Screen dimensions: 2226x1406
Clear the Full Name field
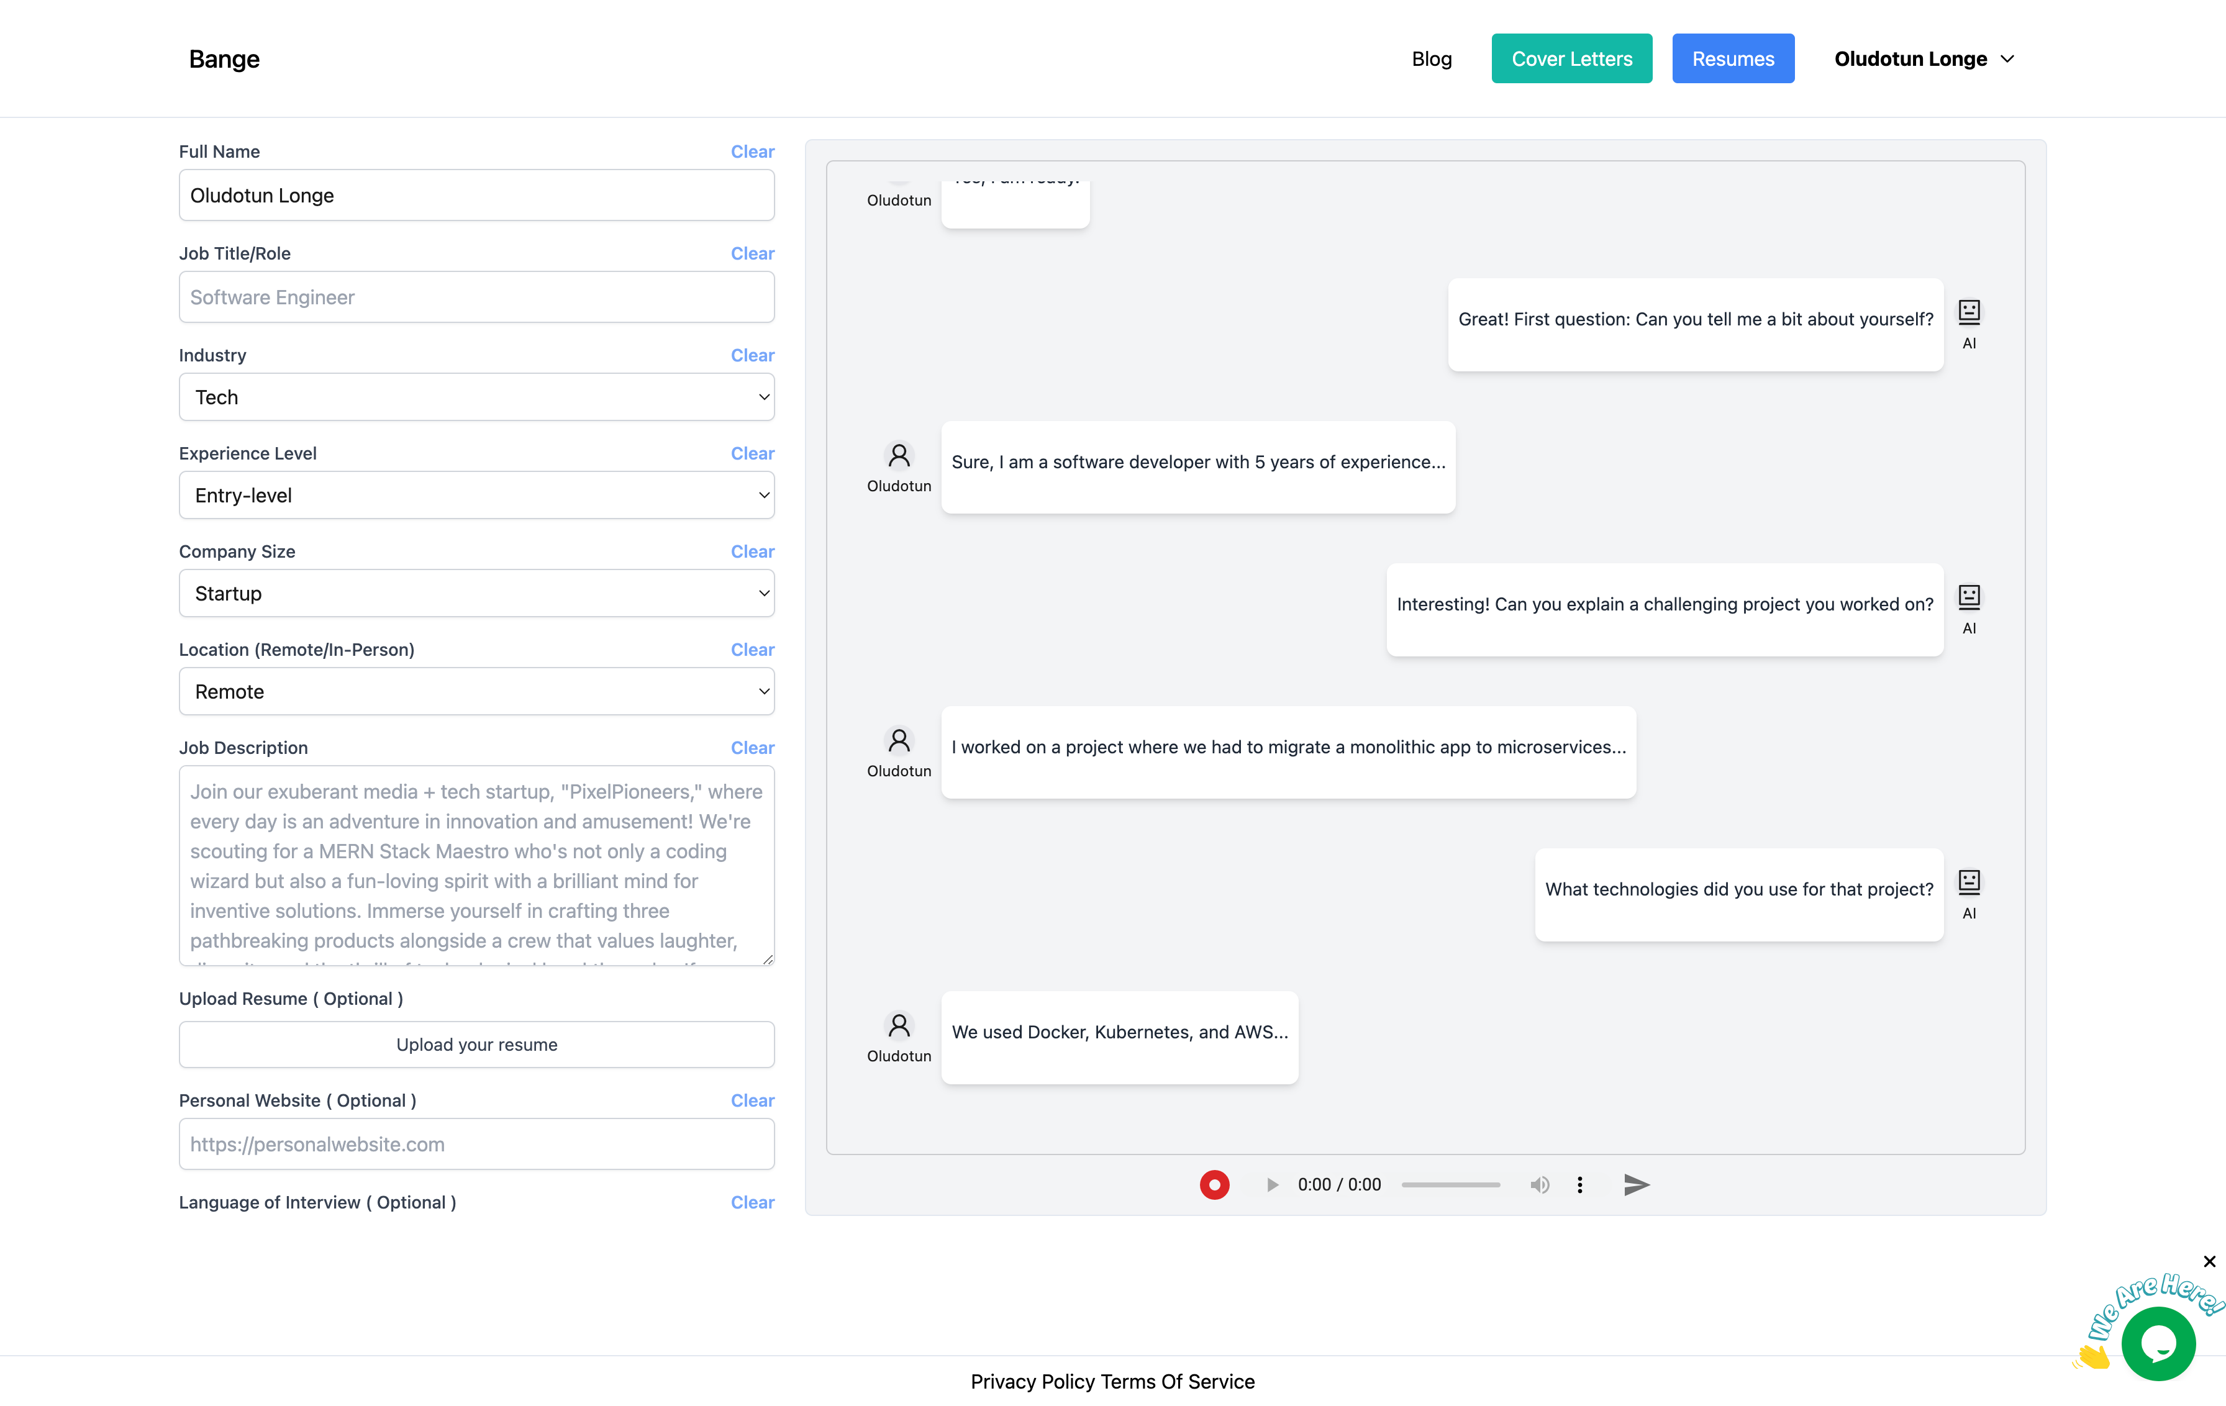pyautogui.click(x=752, y=152)
